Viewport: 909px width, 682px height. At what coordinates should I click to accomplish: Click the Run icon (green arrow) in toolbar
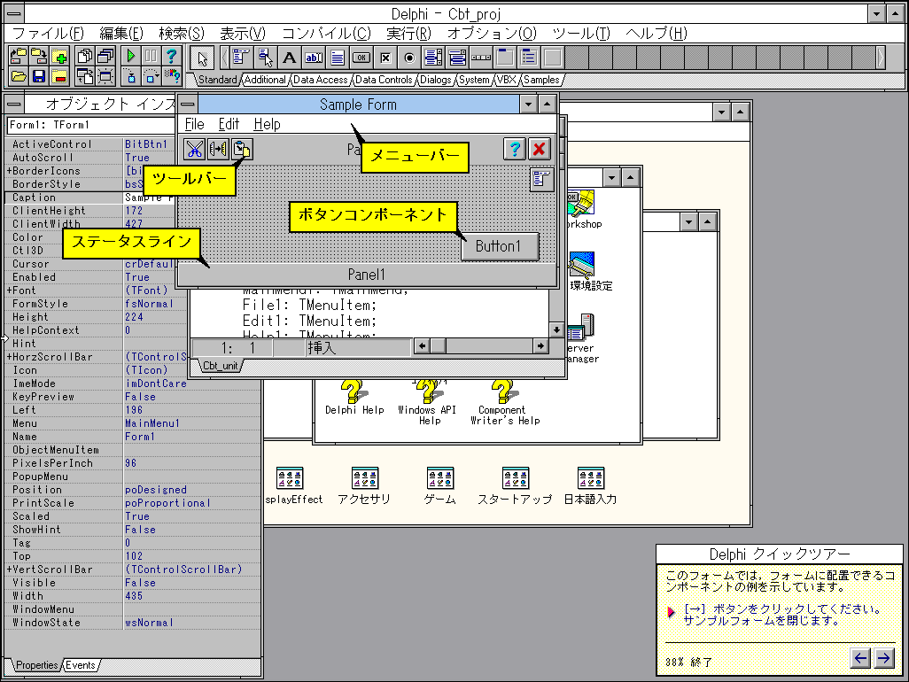coord(131,57)
